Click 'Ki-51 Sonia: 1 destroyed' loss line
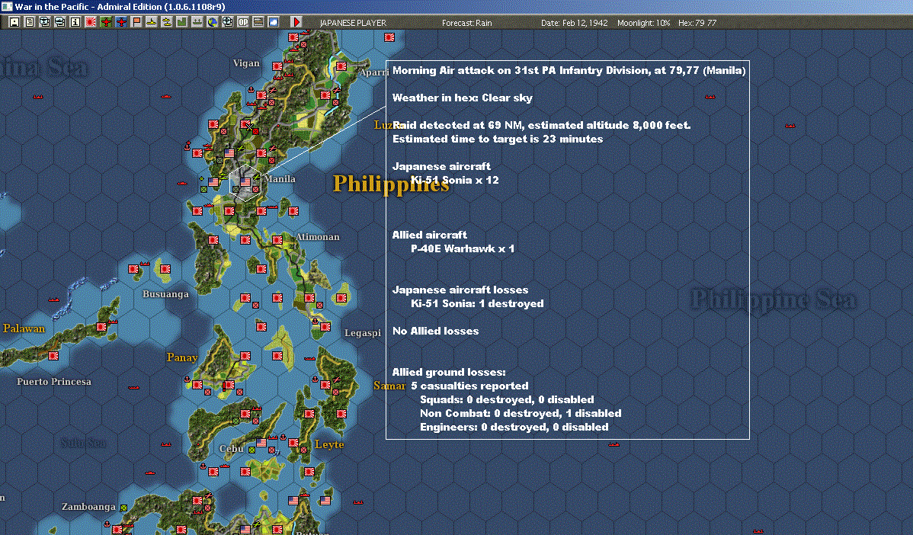Screen dimensions: 913x535 [477, 303]
